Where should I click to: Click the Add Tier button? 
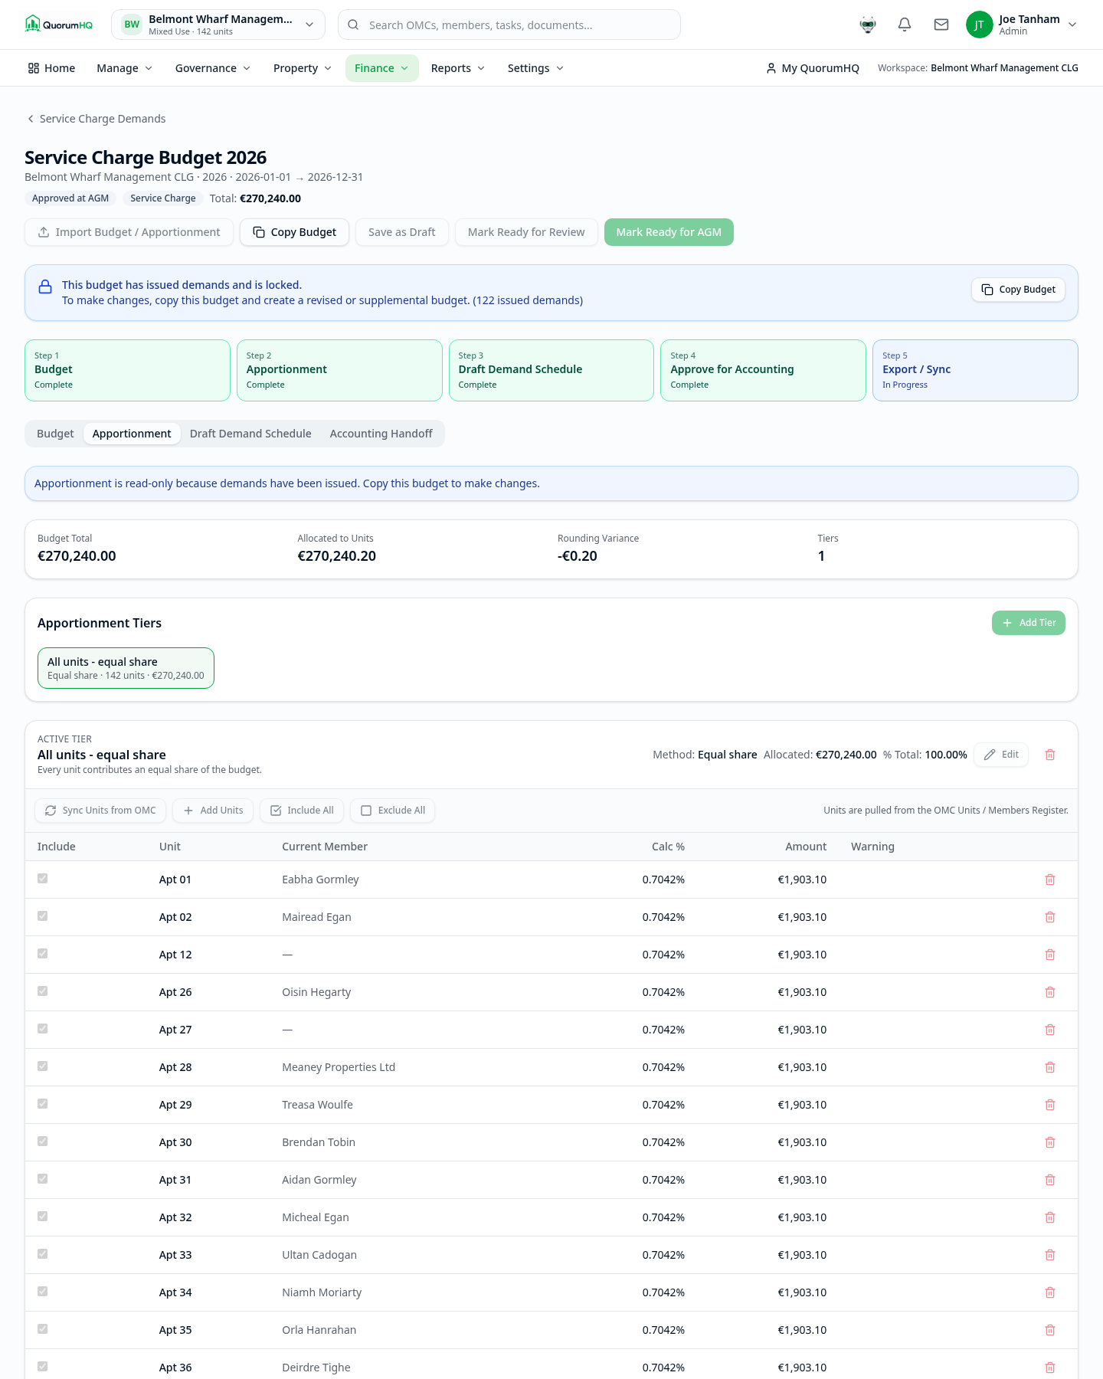click(1029, 623)
